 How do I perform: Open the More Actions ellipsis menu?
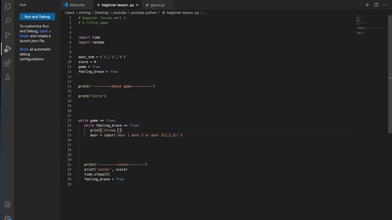(x=385, y=5)
